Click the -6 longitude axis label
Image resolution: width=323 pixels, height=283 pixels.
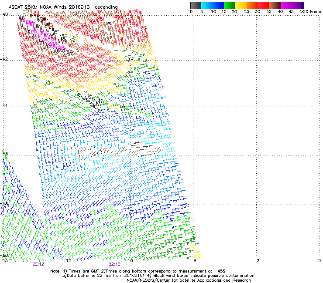(193, 261)
